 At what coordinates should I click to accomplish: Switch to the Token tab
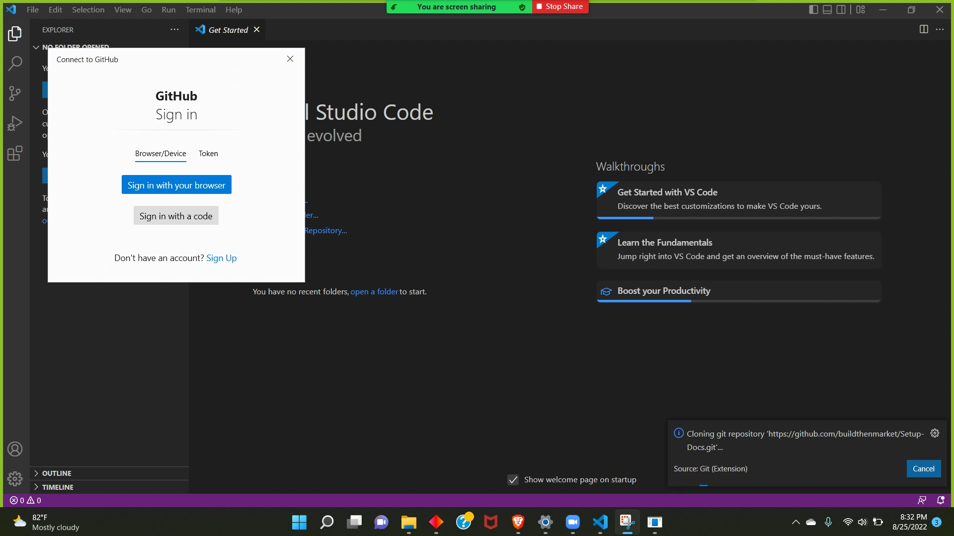point(208,154)
